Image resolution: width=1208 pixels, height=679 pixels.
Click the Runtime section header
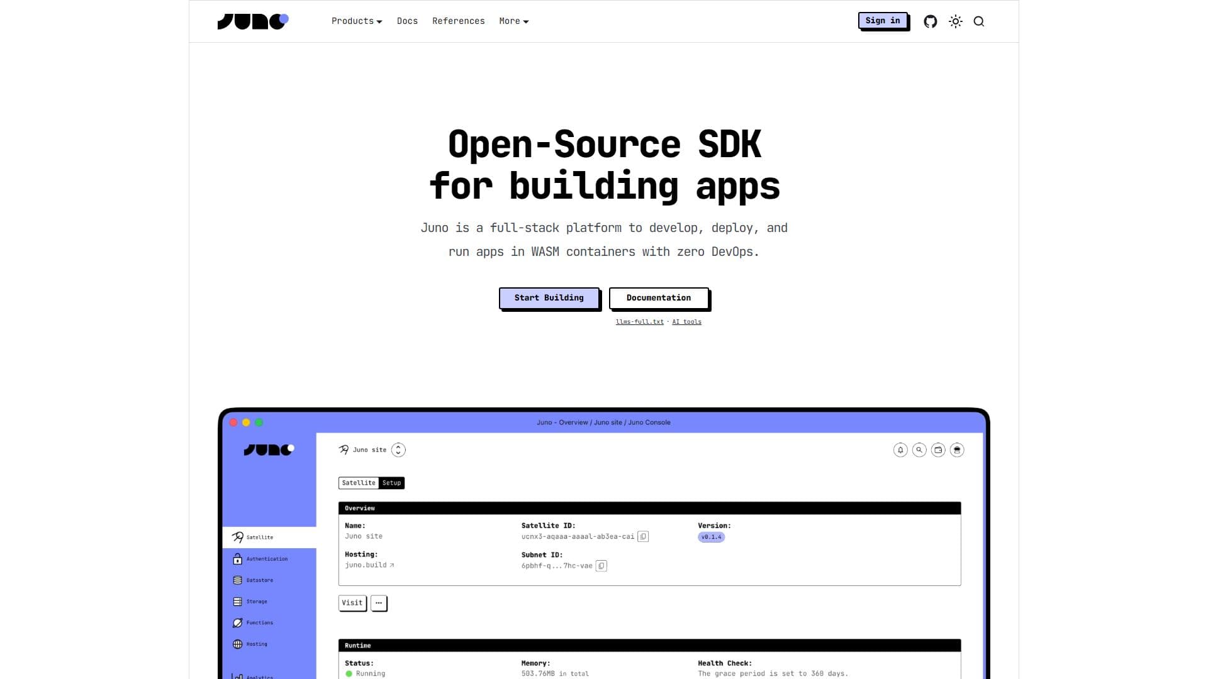click(649, 646)
